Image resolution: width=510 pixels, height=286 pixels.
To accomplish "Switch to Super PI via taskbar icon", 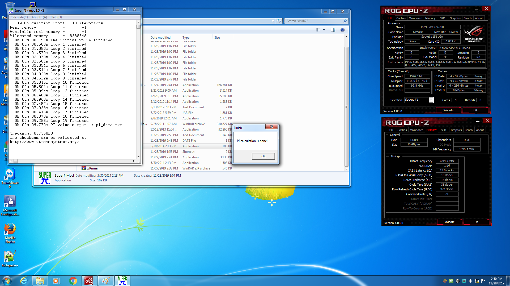I will click(122, 281).
